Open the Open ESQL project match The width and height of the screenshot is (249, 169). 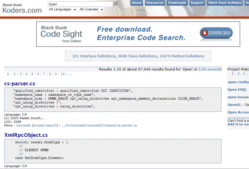(237, 90)
